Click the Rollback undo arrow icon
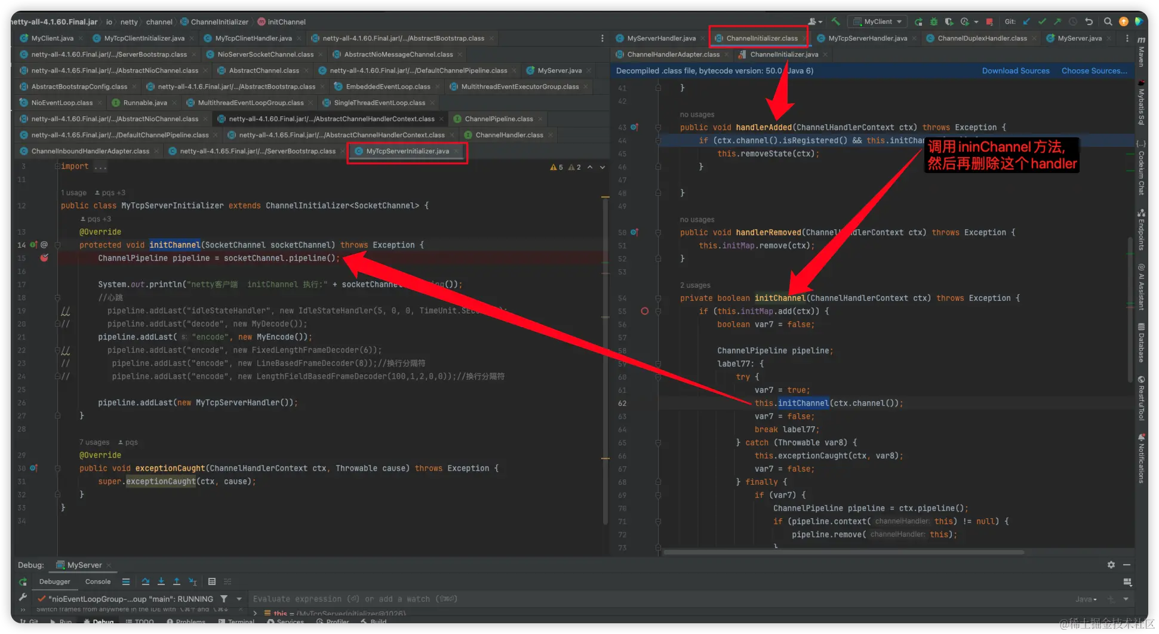The height and width of the screenshot is (634, 1159). click(1089, 21)
